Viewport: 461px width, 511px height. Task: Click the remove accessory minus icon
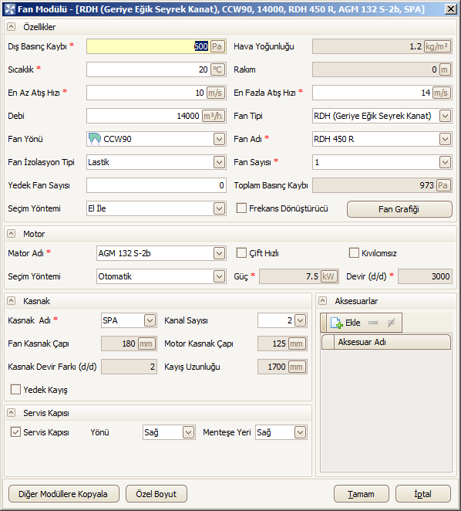(x=373, y=323)
